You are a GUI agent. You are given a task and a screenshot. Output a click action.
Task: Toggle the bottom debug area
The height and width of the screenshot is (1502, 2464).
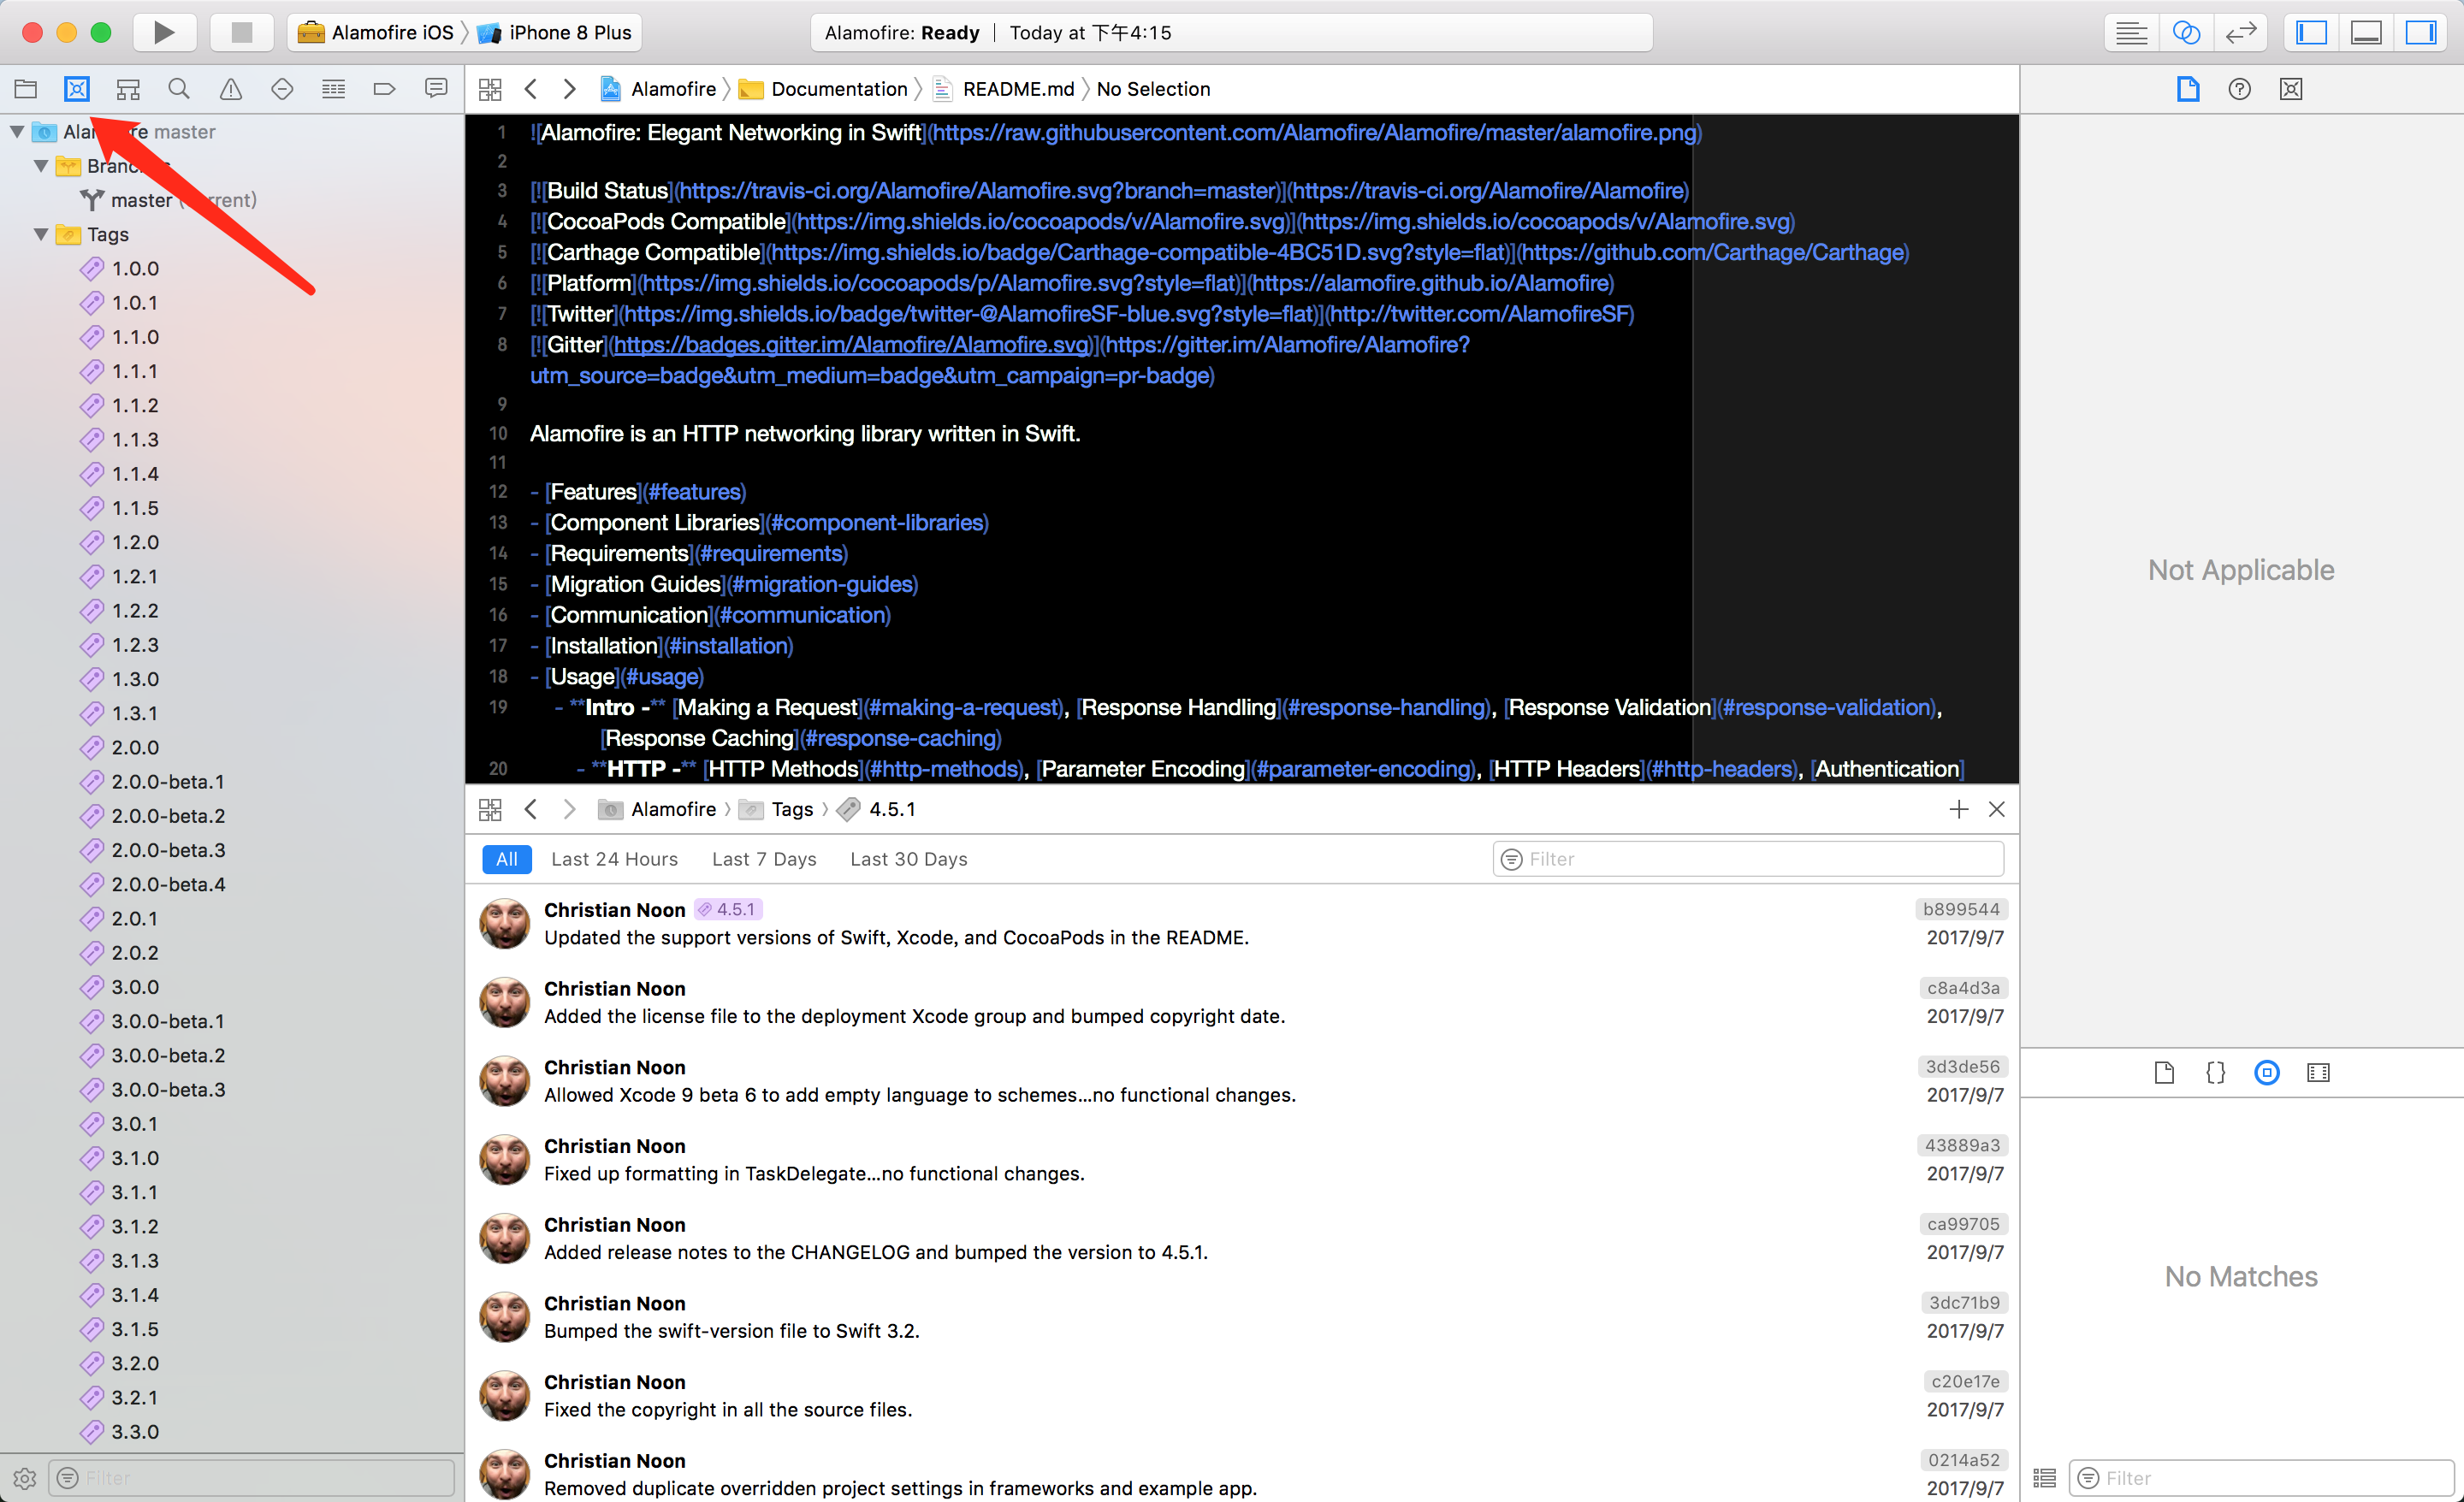(x=2365, y=32)
